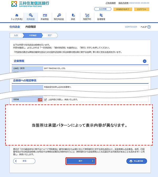Toggle the 上記内容に同意し checkbox
The image size is (158, 177).
click(46, 100)
